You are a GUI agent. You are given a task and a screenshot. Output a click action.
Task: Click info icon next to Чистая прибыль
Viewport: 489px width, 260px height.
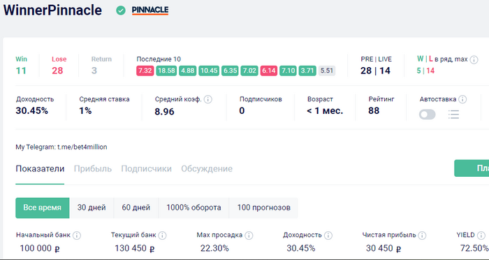(422, 236)
